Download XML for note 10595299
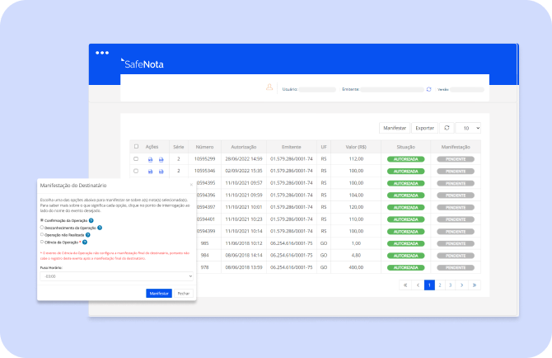Viewport: 552px width, 358px height. [150, 159]
